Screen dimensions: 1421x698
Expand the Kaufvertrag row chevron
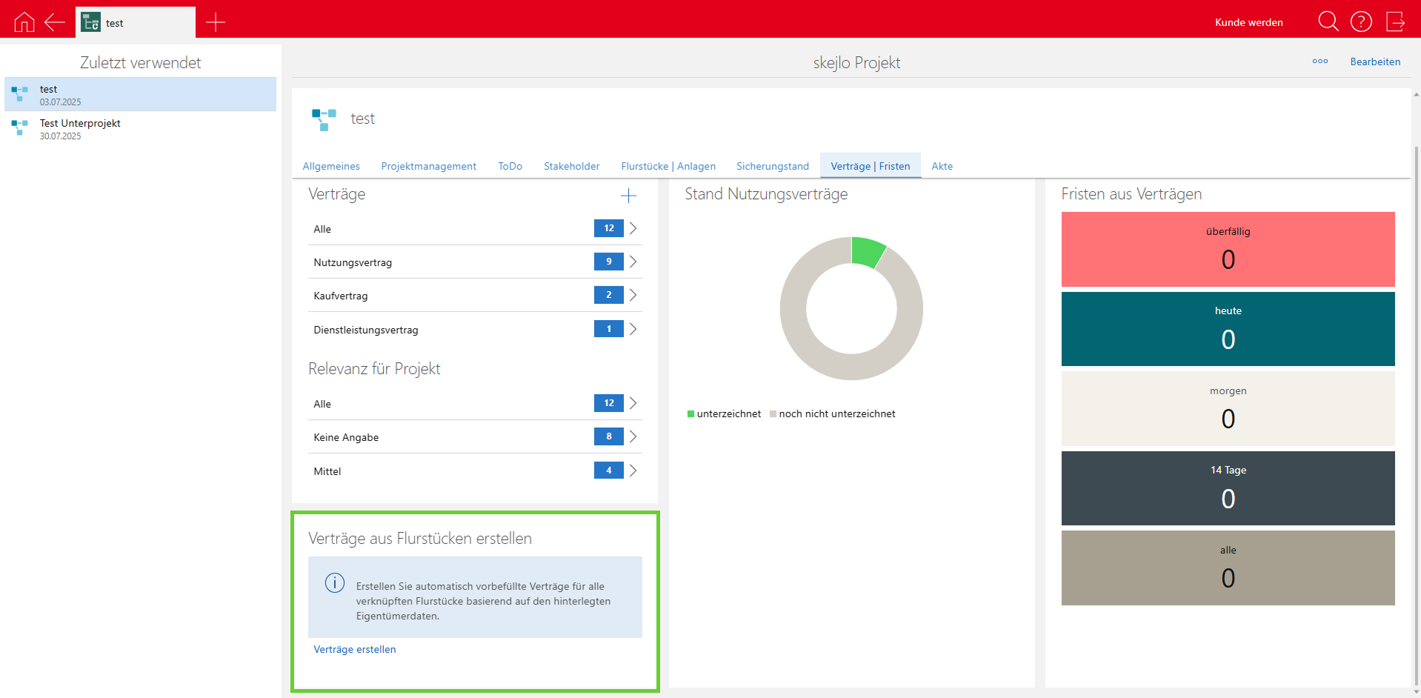(633, 295)
